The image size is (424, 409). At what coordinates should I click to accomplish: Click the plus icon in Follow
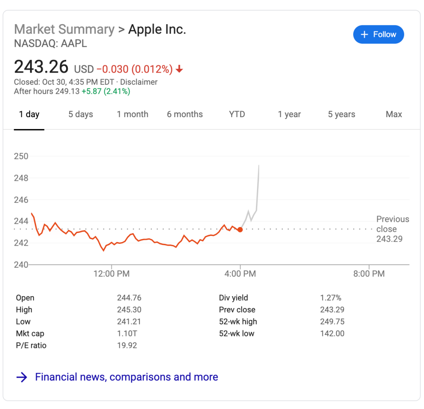click(364, 35)
